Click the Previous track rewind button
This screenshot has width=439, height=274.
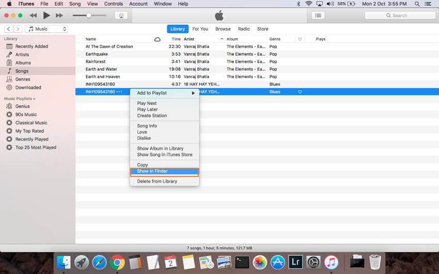point(33,15)
